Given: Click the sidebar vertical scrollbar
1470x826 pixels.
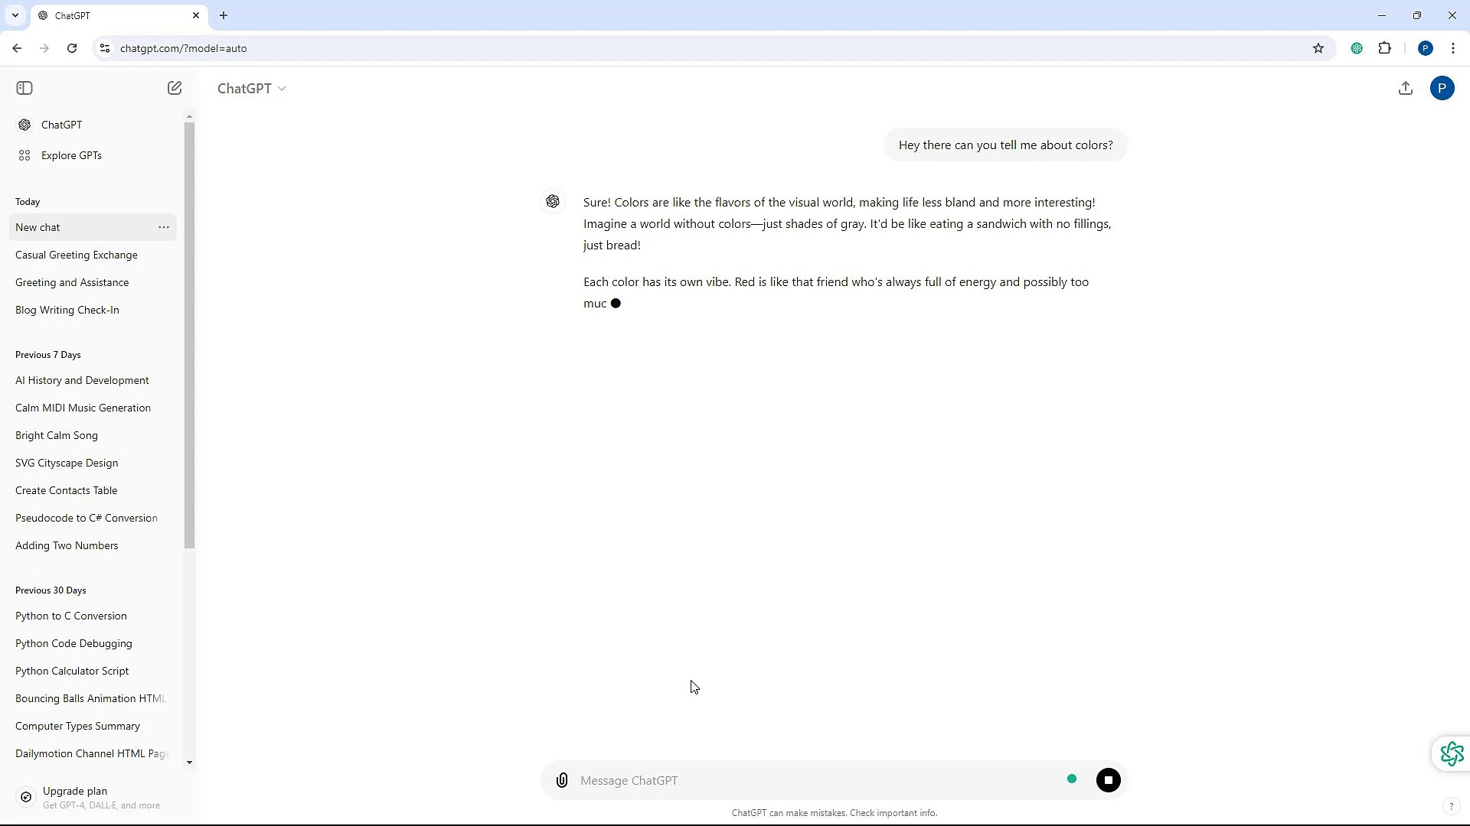Looking at the screenshot, I should (189, 335).
